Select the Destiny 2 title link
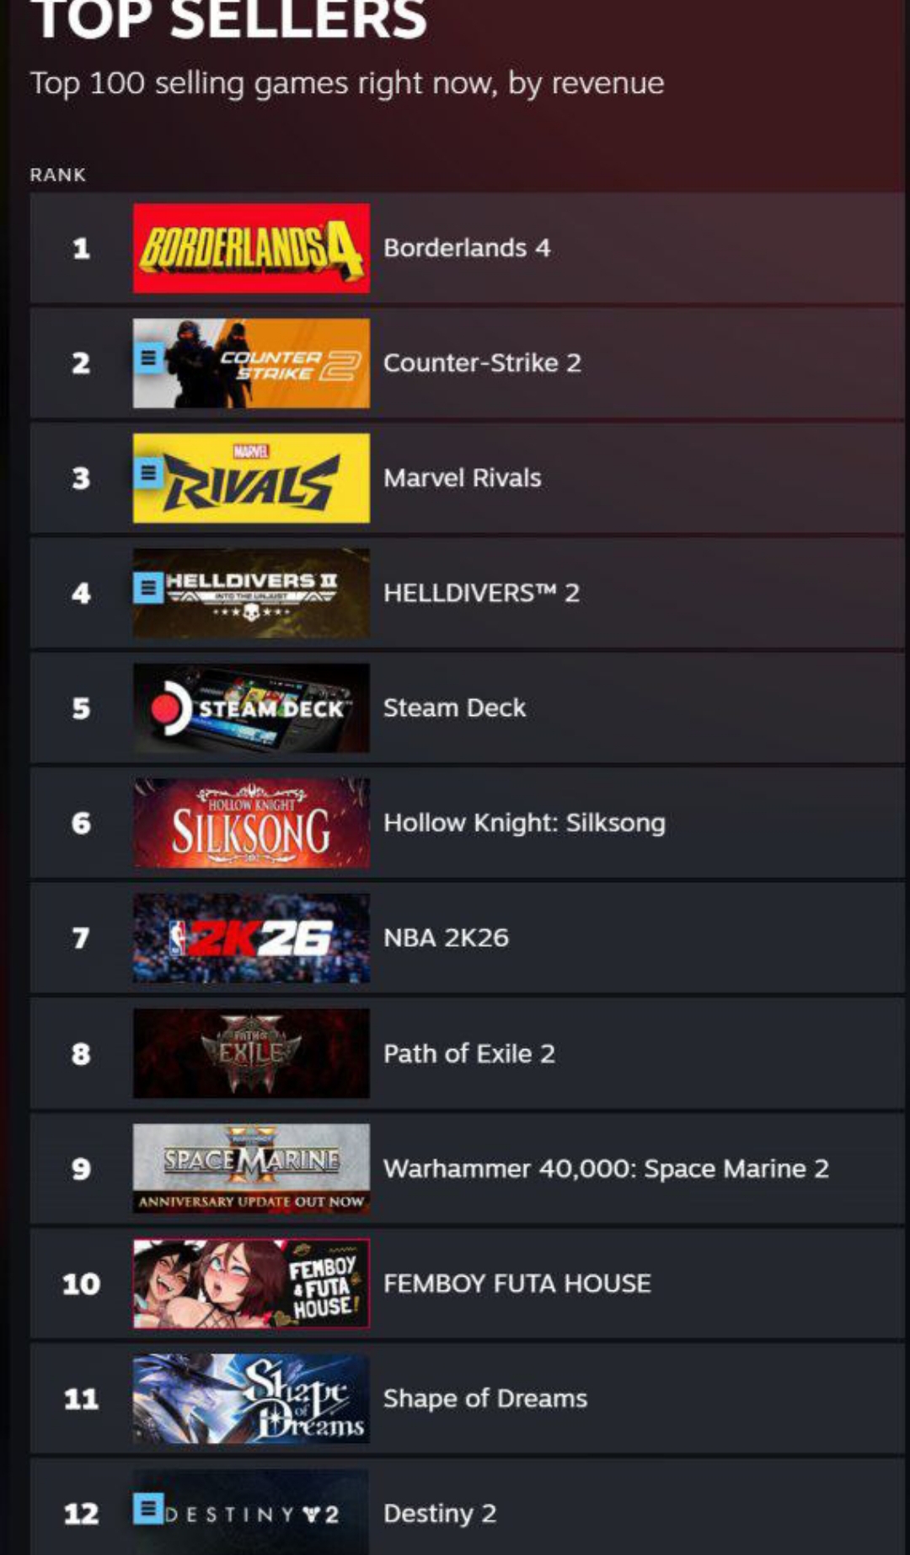910x1555 pixels. 440,1514
